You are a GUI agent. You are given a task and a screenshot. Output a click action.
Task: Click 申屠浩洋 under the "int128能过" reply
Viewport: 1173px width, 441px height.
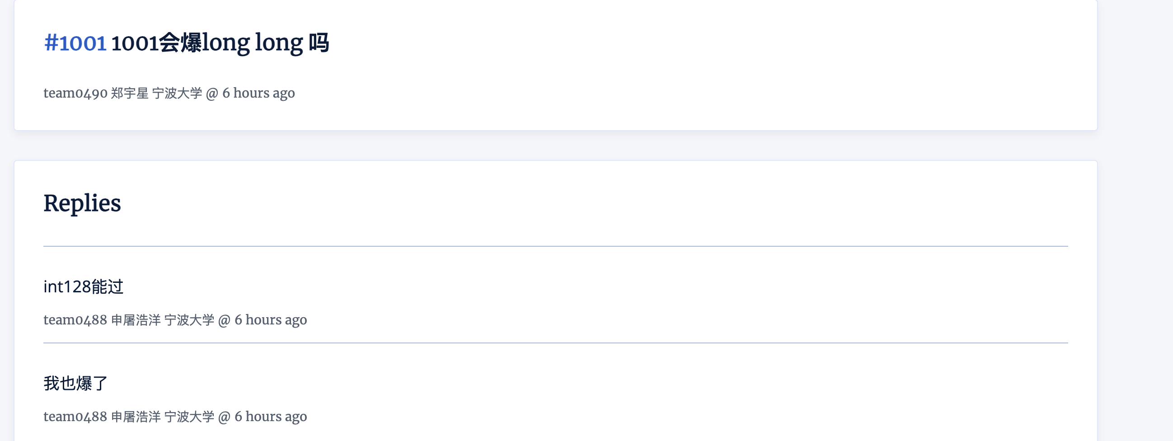pyautogui.click(x=136, y=320)
